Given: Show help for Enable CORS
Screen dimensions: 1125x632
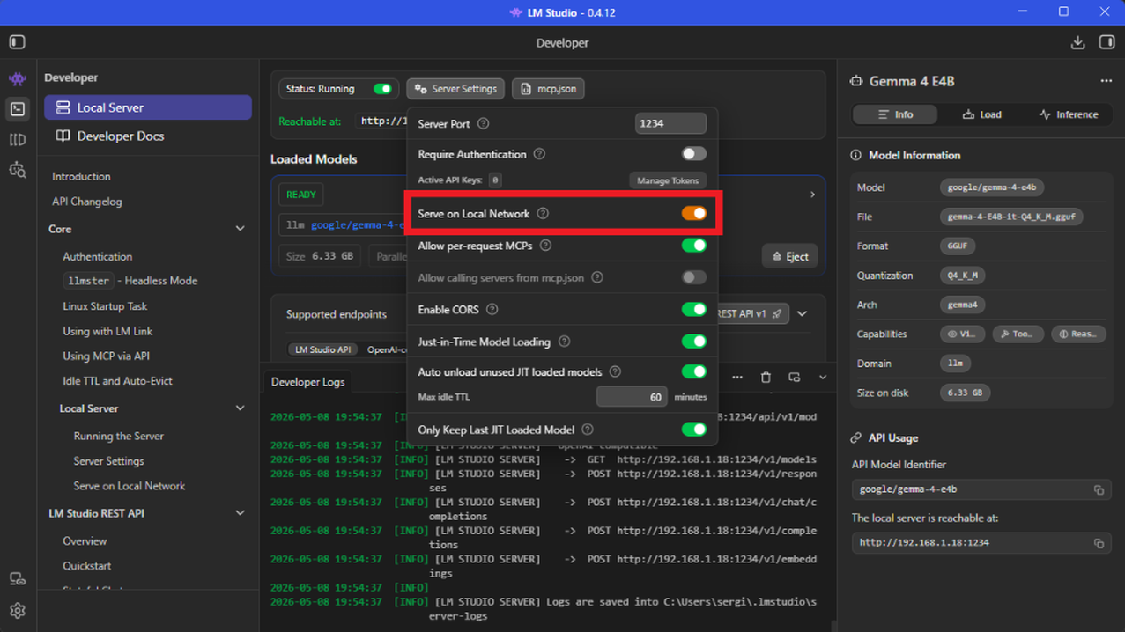Looking at the screenshot, I should [x=492, y=310].
